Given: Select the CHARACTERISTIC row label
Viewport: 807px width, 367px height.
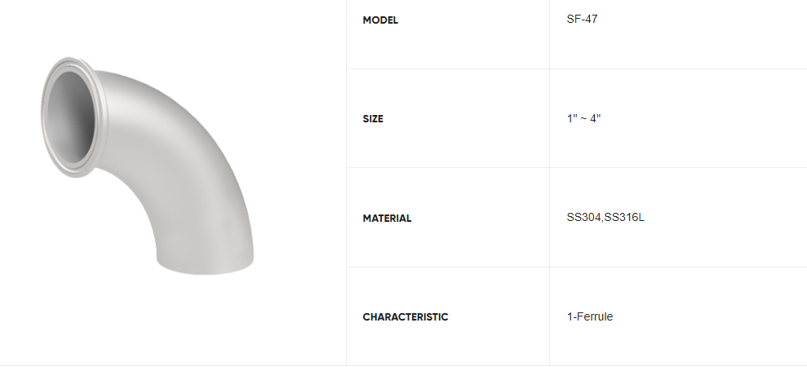Looking at the screenshot, I should (x=406, y=317).
